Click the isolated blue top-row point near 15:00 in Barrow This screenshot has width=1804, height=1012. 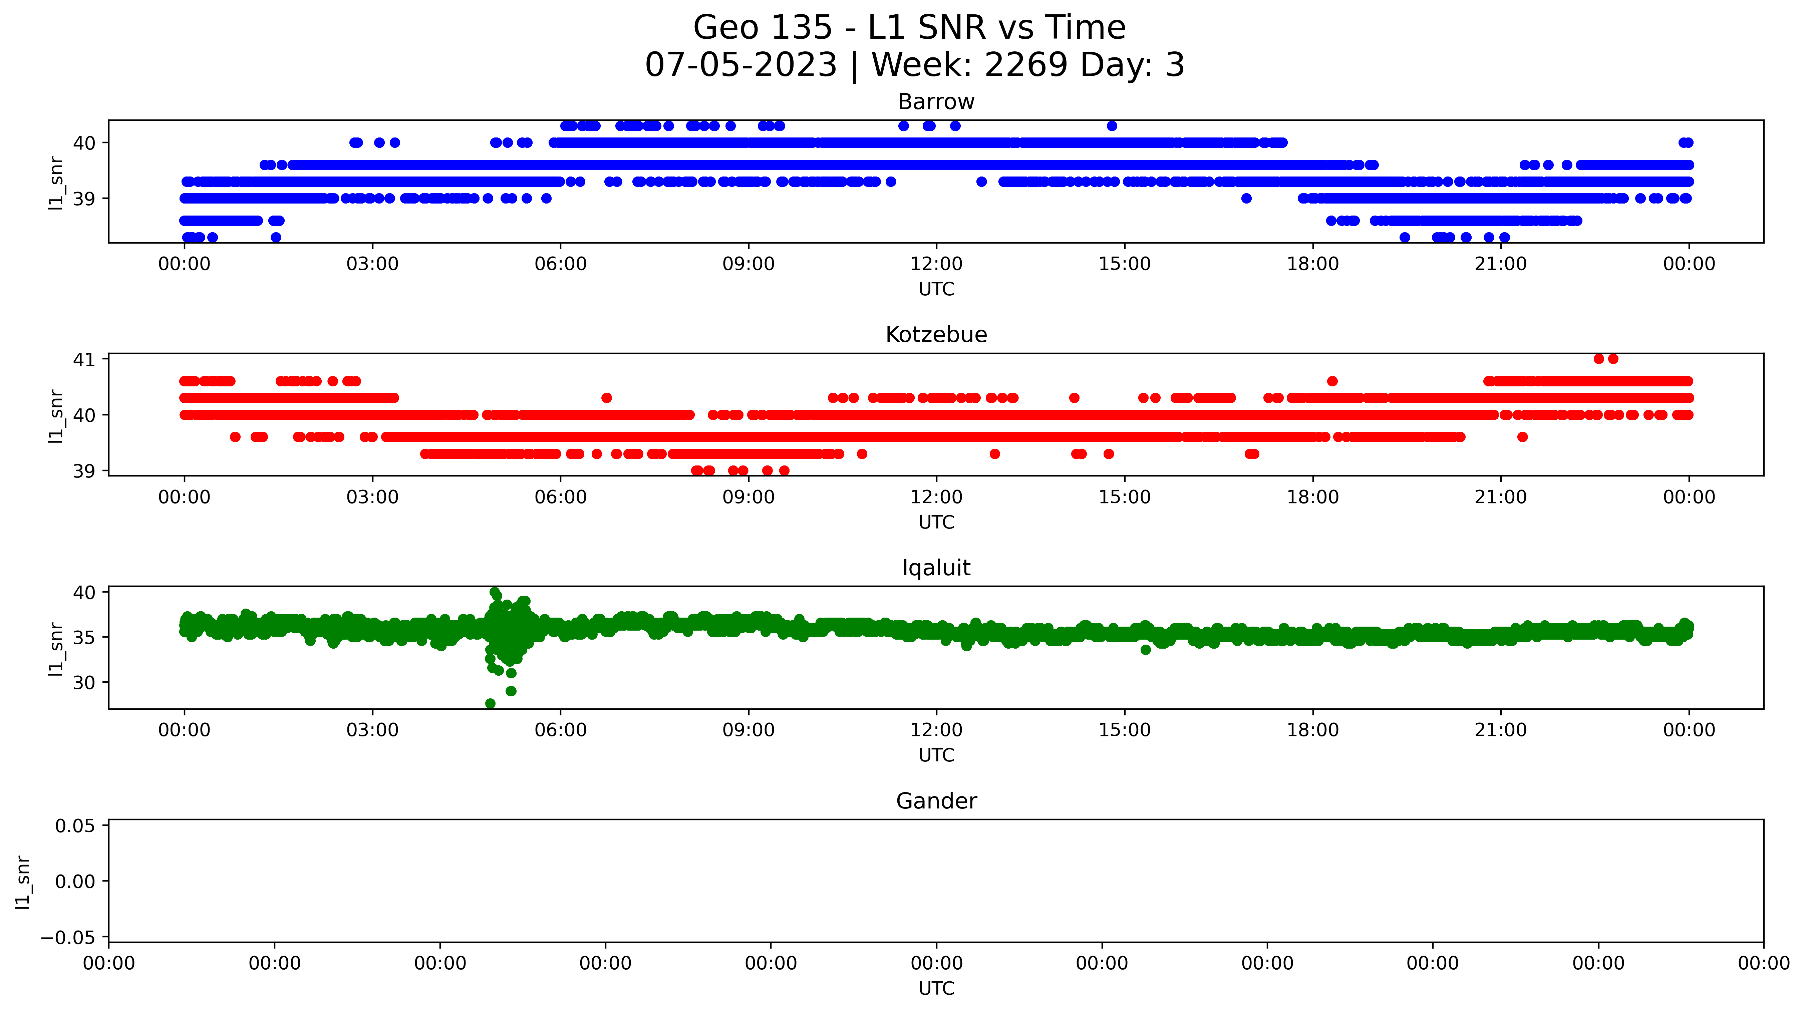pos(1112,126)
